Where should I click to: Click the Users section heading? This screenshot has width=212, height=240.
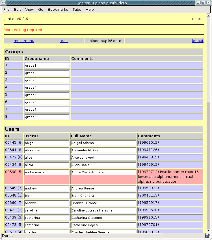click(12, 129)
